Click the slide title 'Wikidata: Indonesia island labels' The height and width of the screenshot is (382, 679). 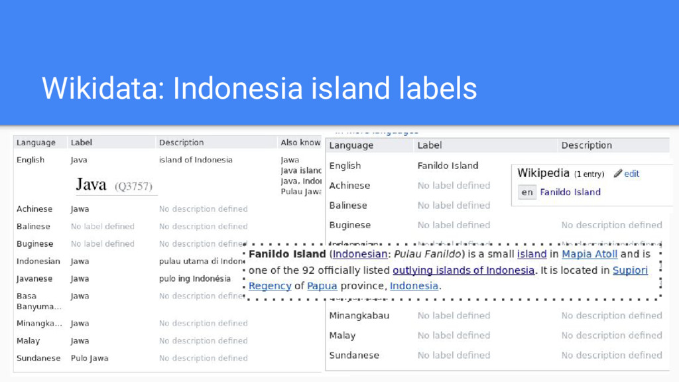tap(259, 88)
